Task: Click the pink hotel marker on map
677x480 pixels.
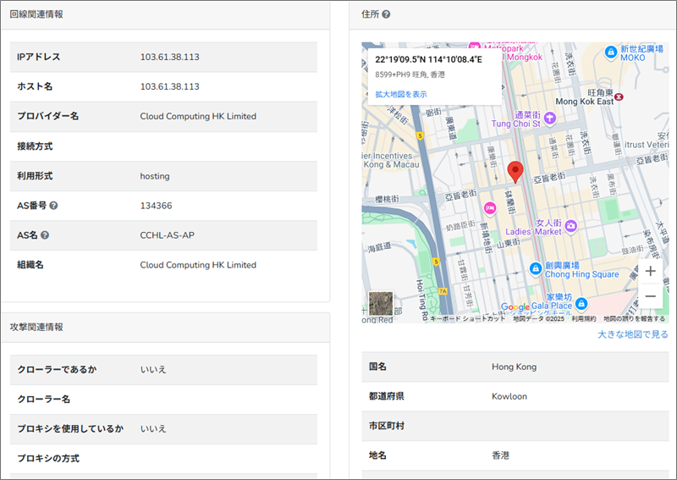Action: 489,208
